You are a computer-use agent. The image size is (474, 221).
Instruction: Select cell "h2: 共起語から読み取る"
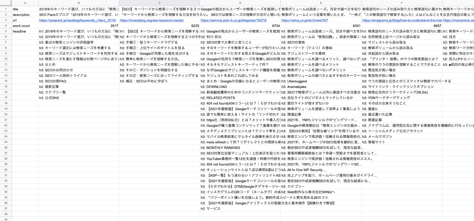(402, 54)
